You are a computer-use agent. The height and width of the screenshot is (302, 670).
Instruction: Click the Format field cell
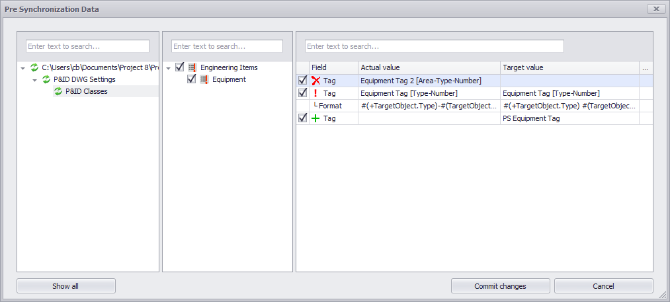click(x=334, y=106)
